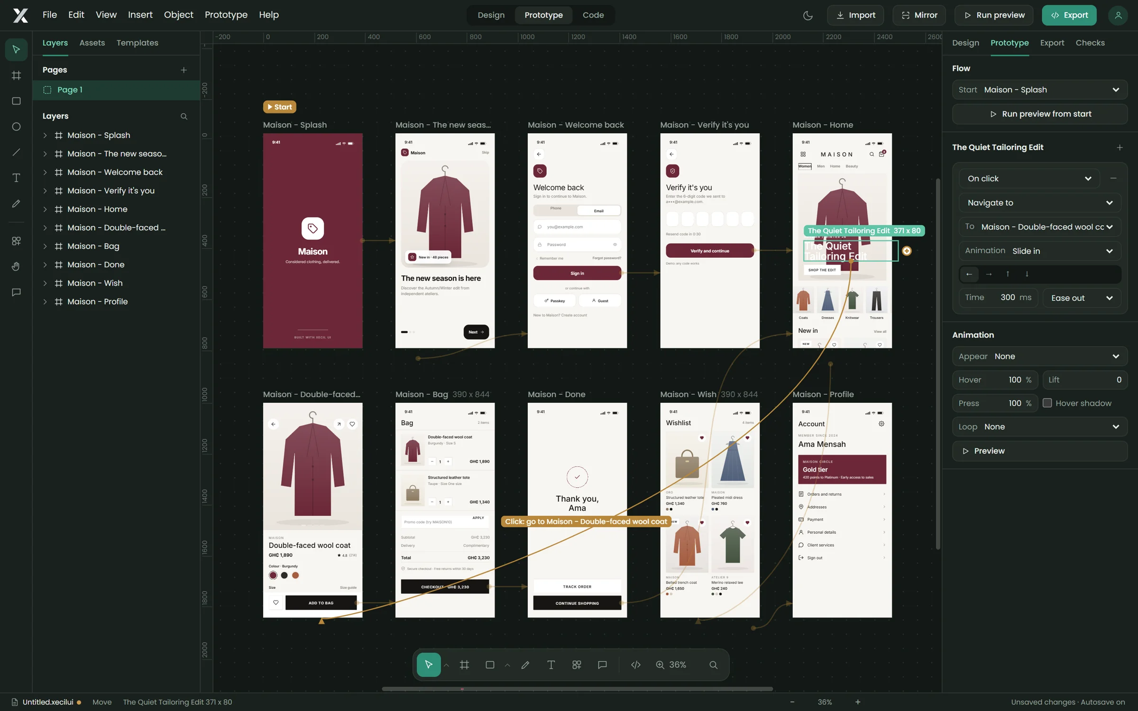Open the On click trigger dropdown
Viewport: 1138px width, 711px height.
pos(1029,178)
